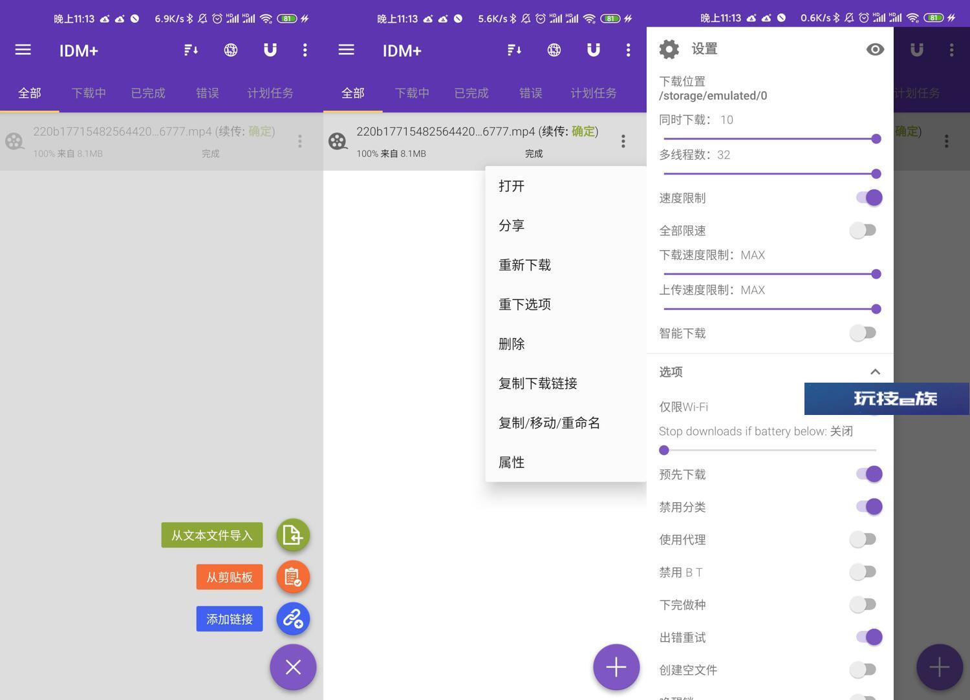Open hamburger menu in left IDM+ screen
The image size is (970, 700).
click(x=23, y=50)
